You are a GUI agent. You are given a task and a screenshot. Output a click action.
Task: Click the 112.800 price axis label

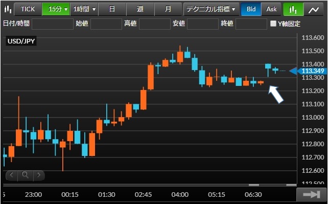313,144
